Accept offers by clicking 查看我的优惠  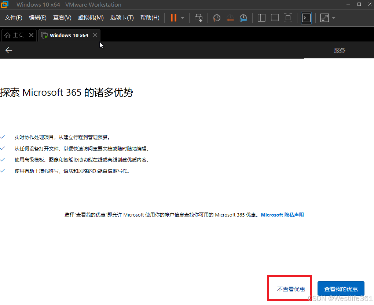pos(341,288)
